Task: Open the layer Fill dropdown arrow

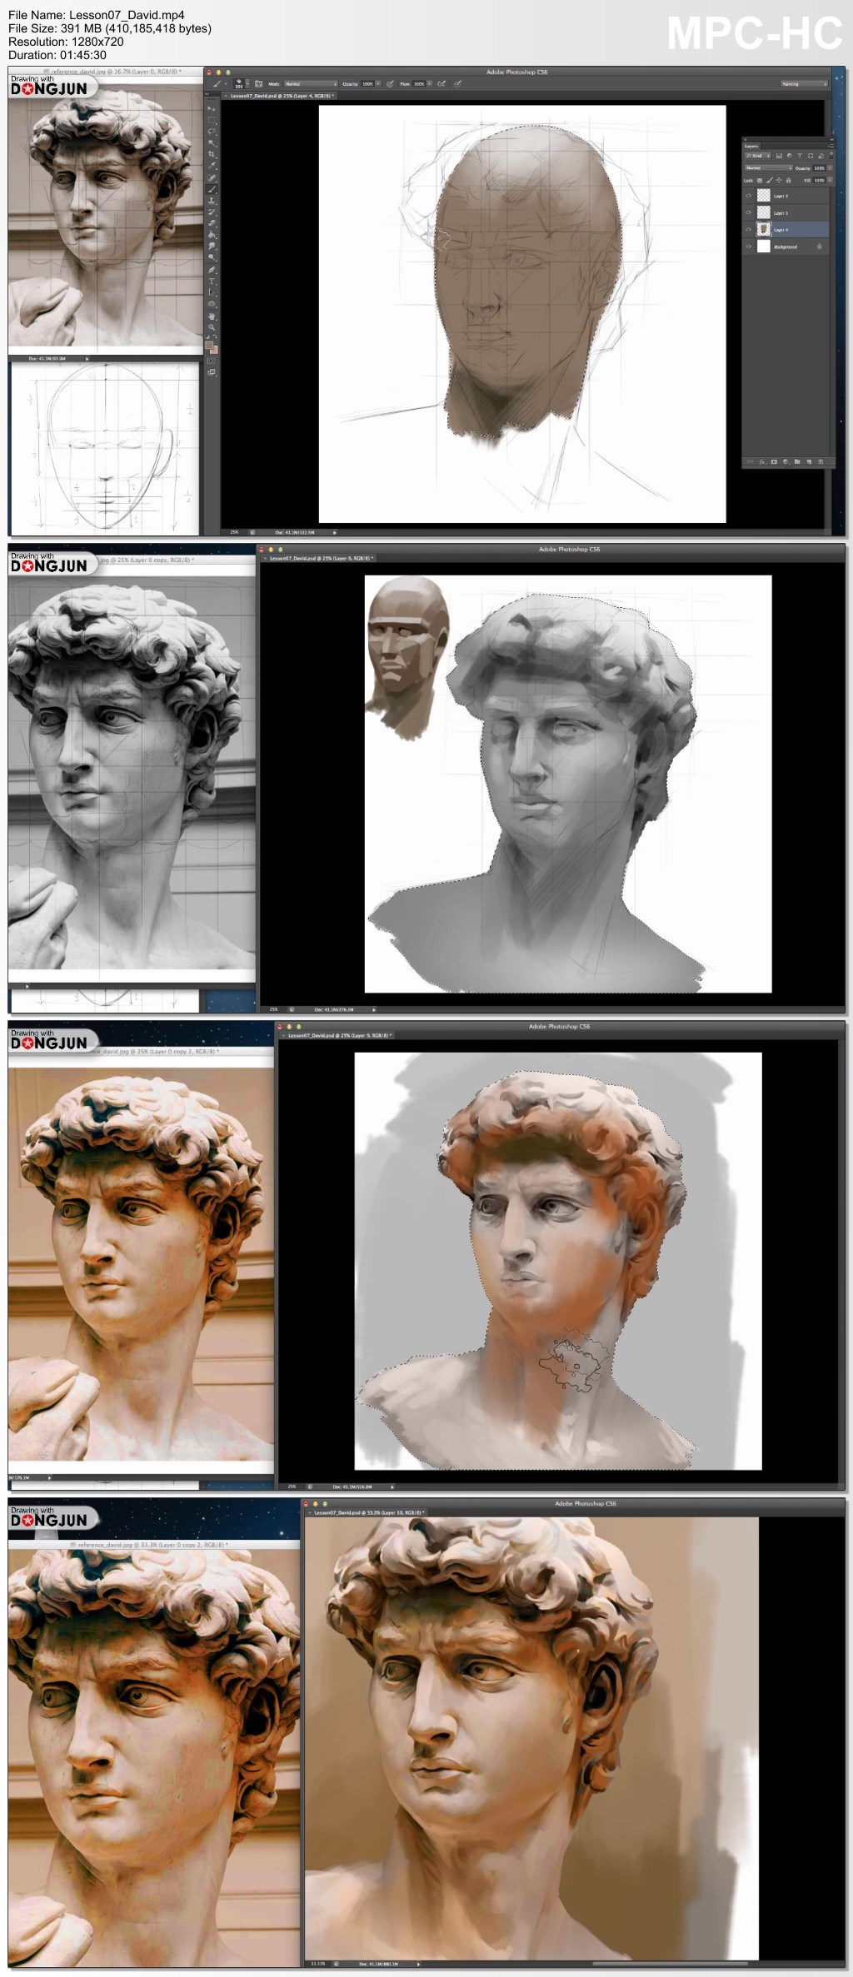Action: [830, 181]
